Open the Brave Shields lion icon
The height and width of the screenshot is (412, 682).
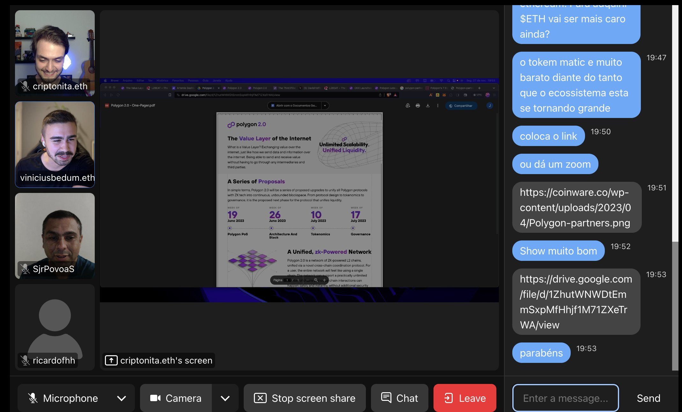click(x=389, y=95)
